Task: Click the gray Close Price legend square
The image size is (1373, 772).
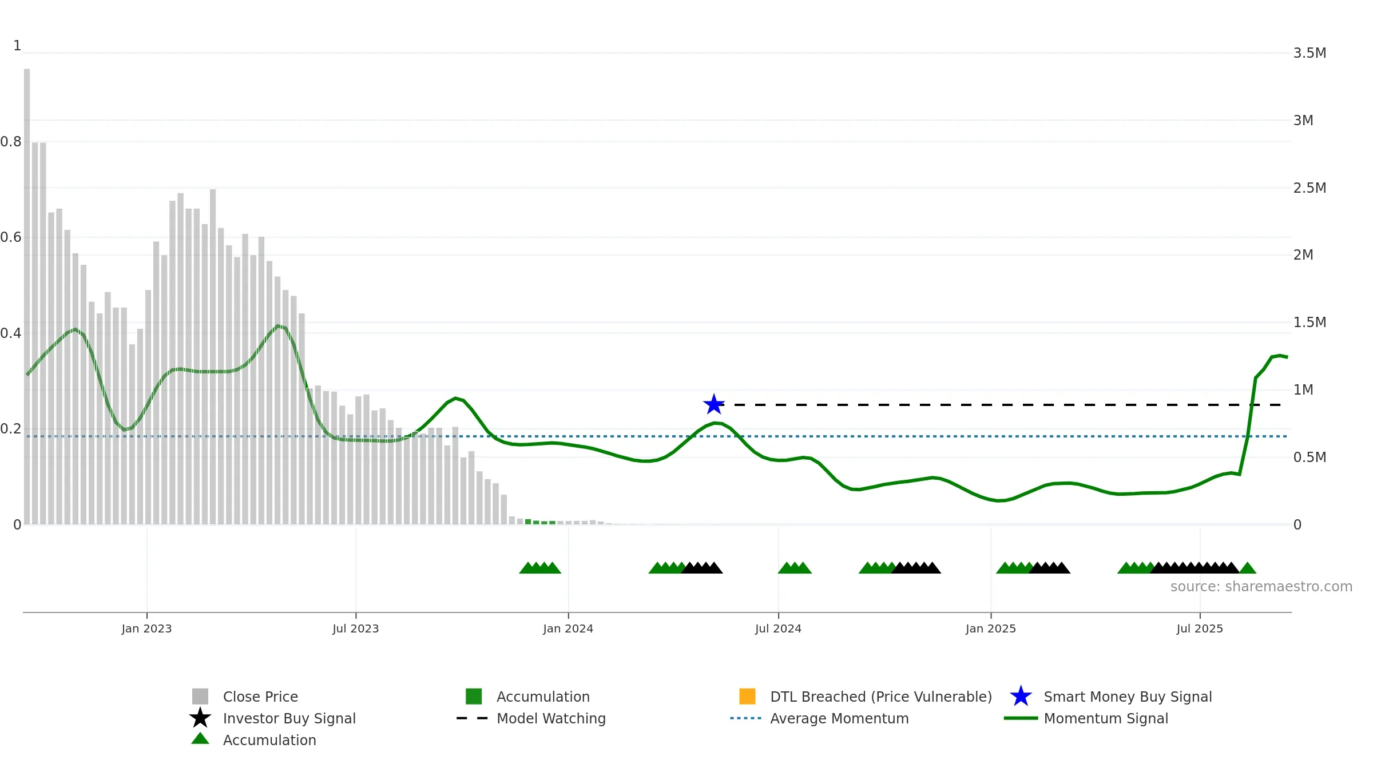Action: click(200, 697)
